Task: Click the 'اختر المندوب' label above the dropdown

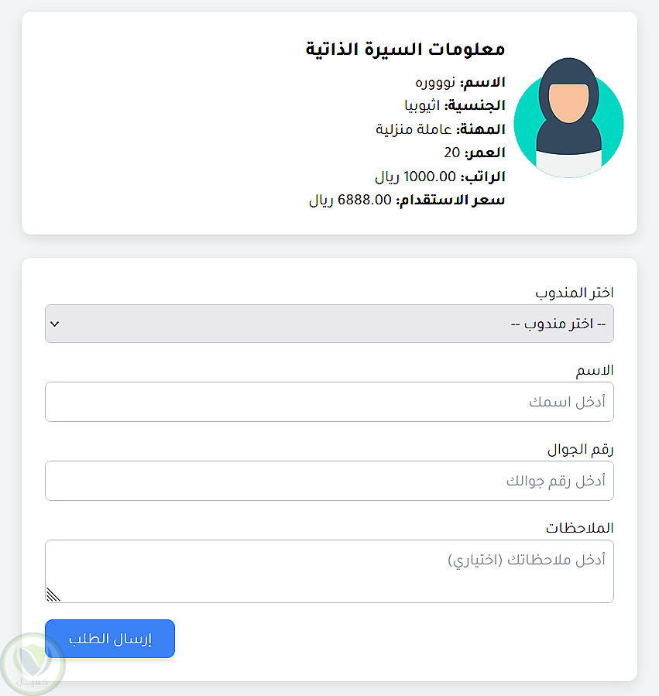Action: (x=575, y=293)
